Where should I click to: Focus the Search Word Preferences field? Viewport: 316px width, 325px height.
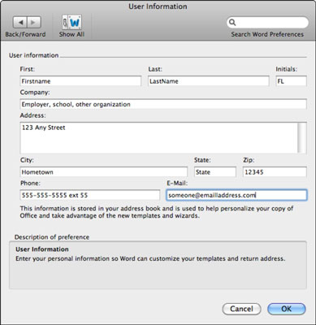pyautogui.click(x=267, y=23)
